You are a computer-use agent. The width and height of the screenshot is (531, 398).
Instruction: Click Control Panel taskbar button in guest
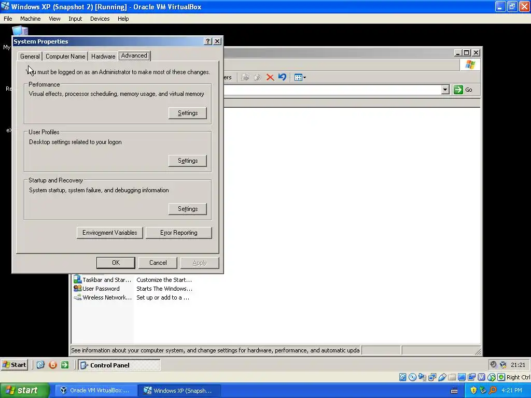click(x=119, y=365)
